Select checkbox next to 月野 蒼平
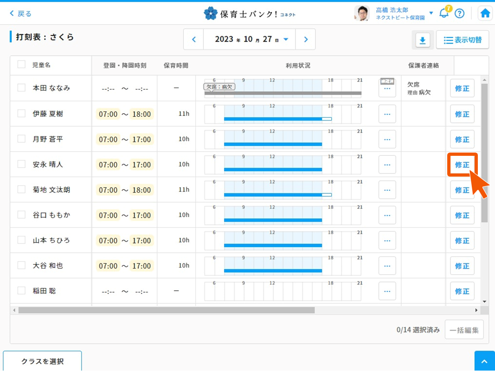The height and width of the screenshot is (371, 495). click(21, 139)
